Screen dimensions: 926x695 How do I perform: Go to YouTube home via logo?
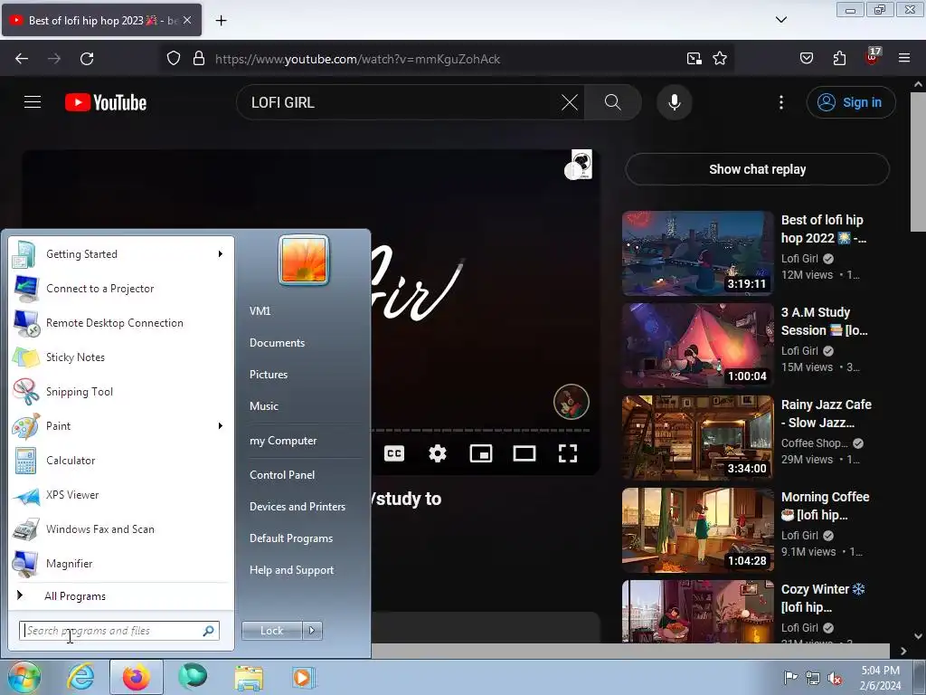tap(106, 102)
